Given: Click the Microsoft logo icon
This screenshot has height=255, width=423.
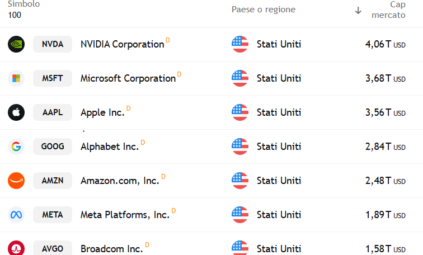Looking at the screenshot, I should click(16, 78).
